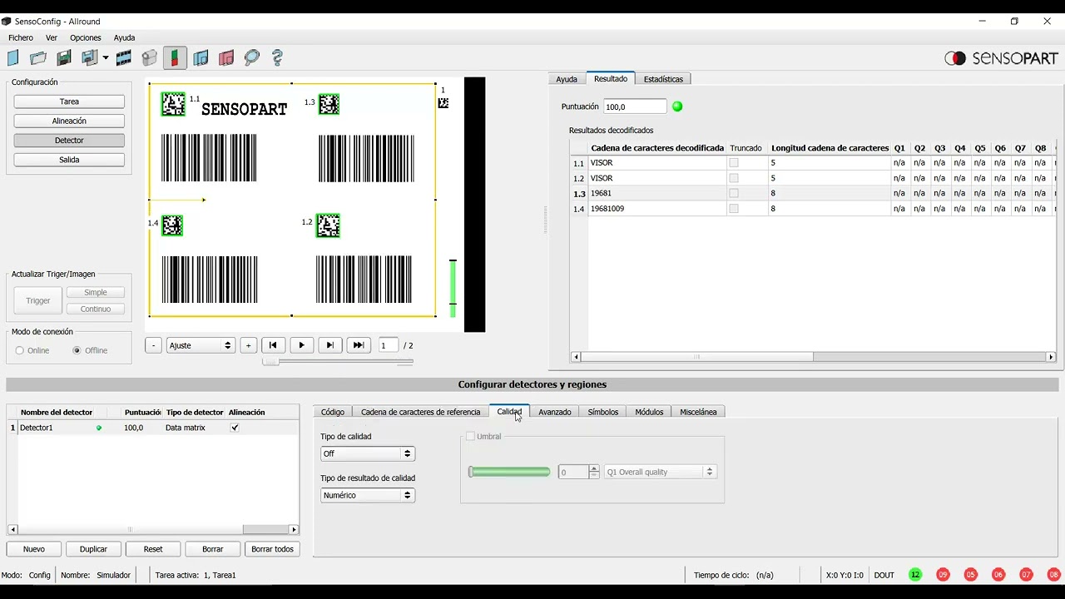The height and width of the screenshot is (599, 1065).
Task: Click the DOUT indicator 07
Action: coord(1026,575)
